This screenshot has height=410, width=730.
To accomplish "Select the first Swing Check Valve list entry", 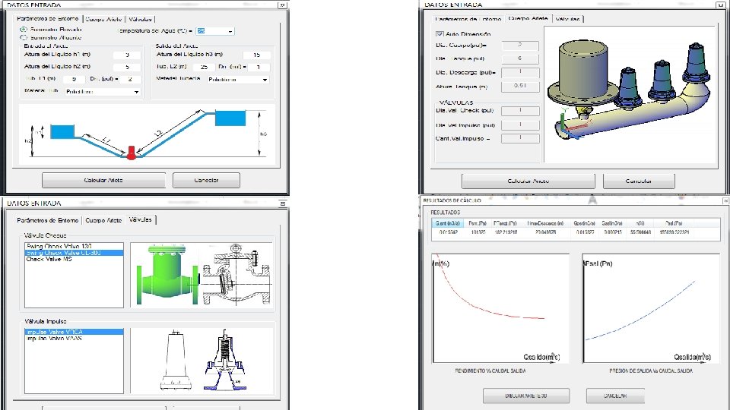I will [74, 246].
